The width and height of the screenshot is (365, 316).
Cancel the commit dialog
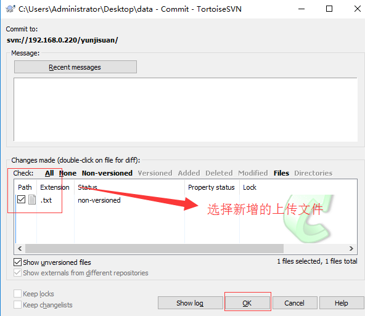(x=295, y=302)
